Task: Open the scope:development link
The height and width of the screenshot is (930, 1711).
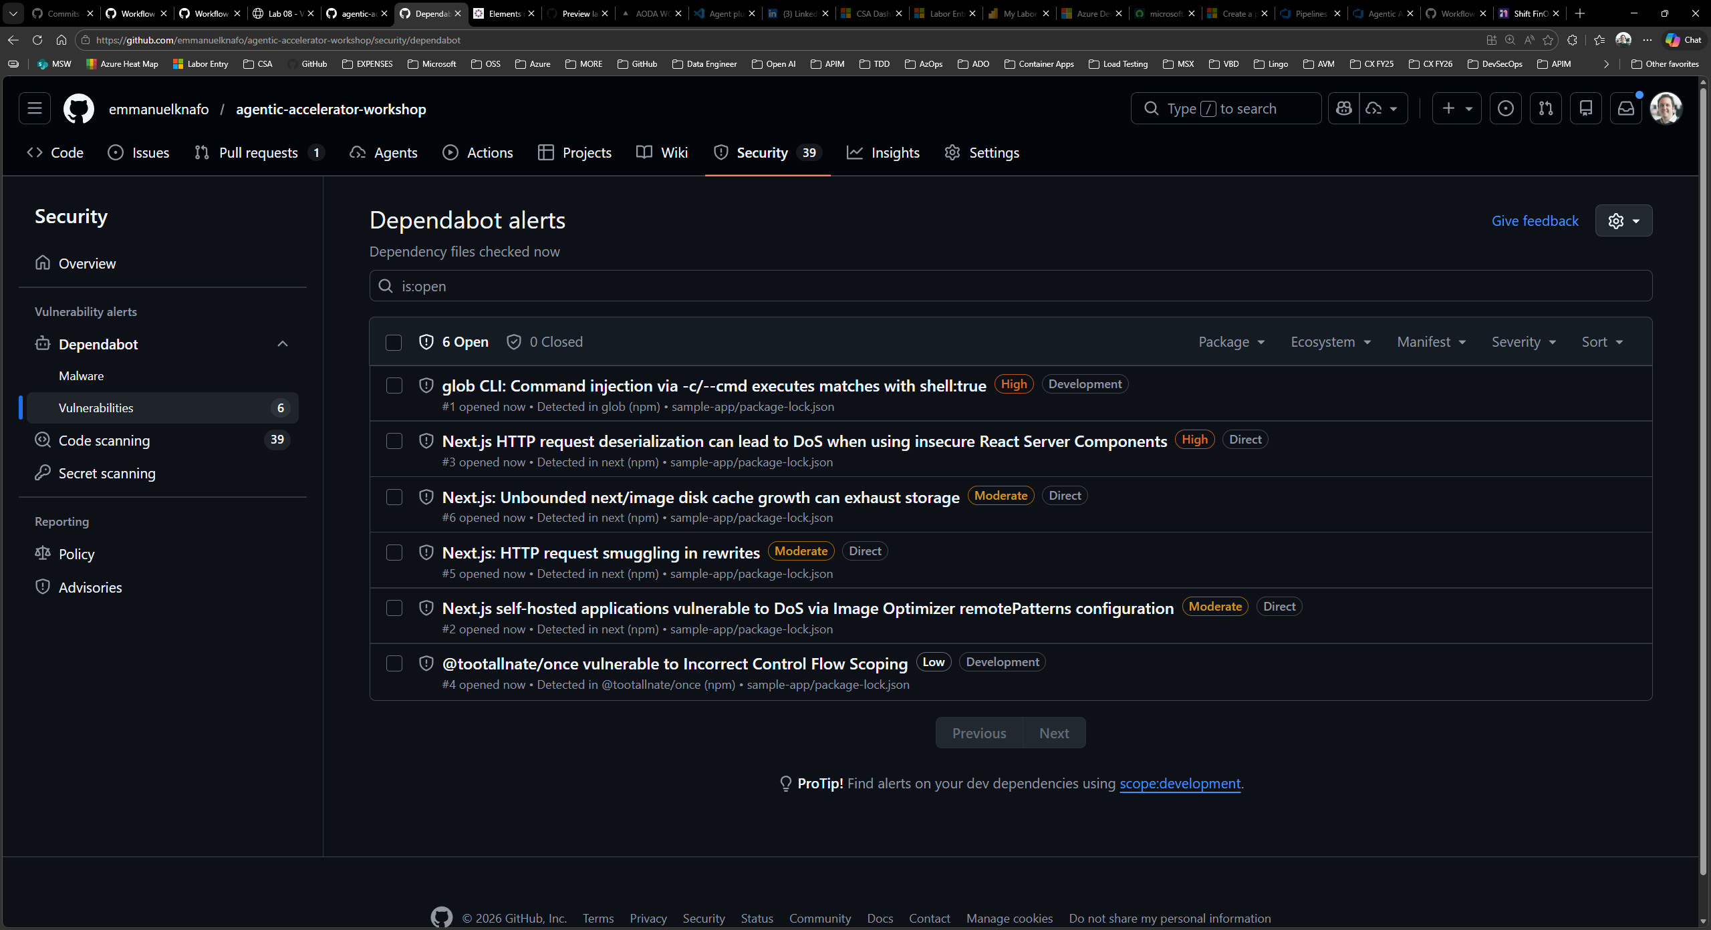Action: coord(1180,784)
